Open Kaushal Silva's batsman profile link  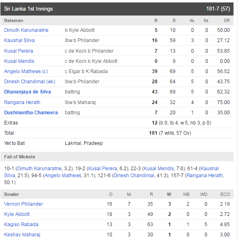[19, 40]
